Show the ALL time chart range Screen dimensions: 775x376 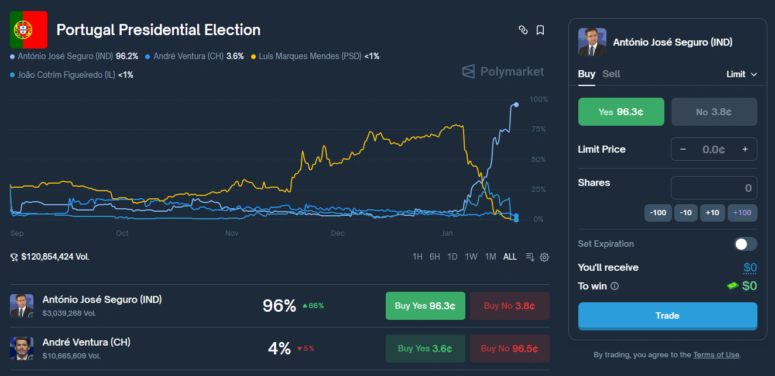510,257
